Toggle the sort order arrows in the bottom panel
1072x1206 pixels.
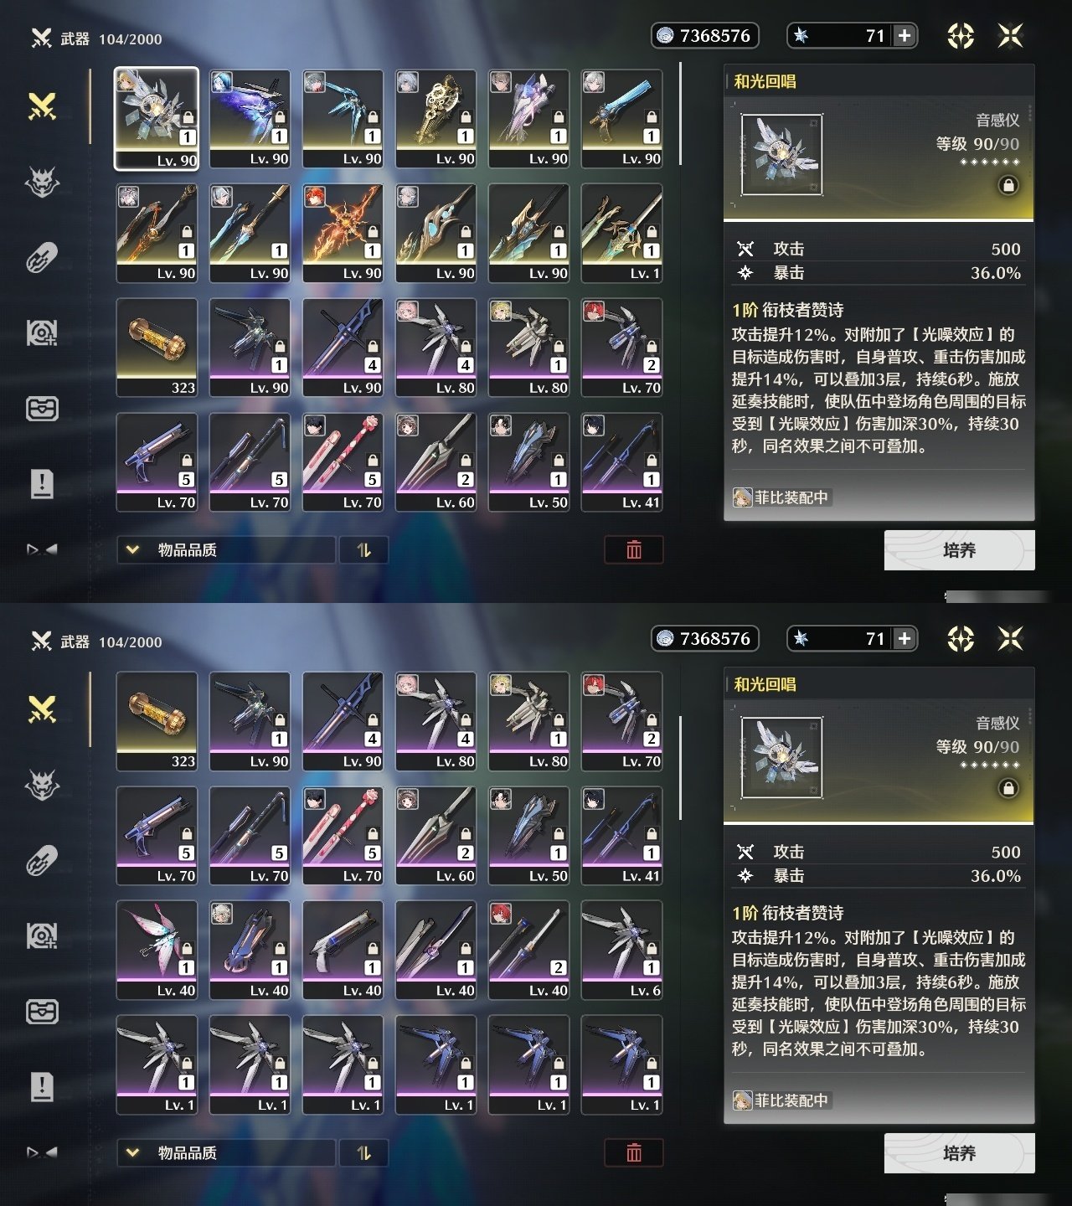[x=363, y=1152]
